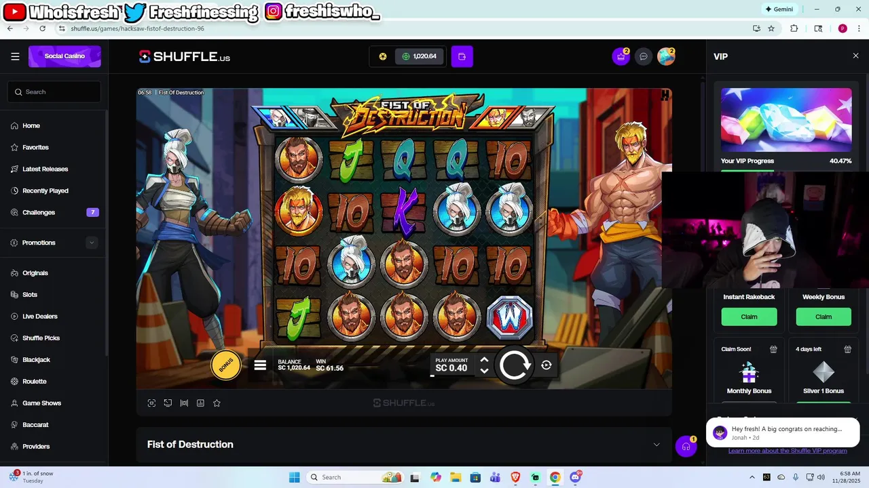Enter fullscreen mode for the game
This screenshot has width=869, height=488.
pos(151,403)
